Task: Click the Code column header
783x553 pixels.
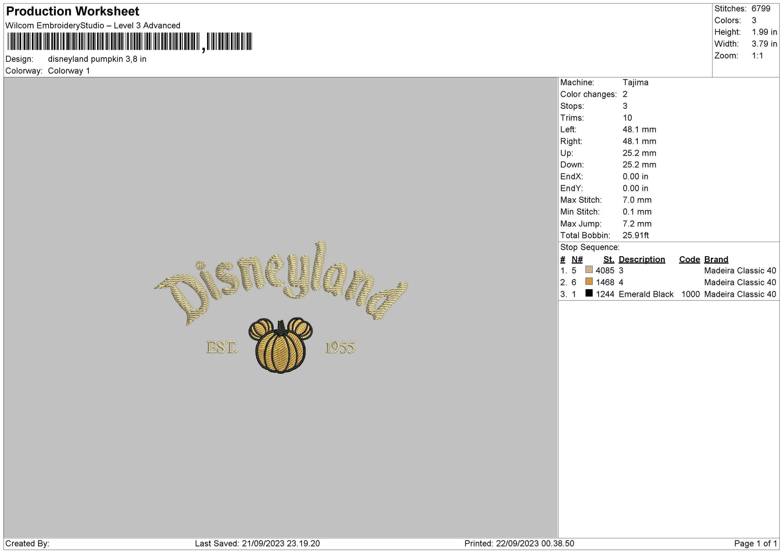Action: coord(689,259)
